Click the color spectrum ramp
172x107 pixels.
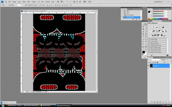tap(158, 19)
